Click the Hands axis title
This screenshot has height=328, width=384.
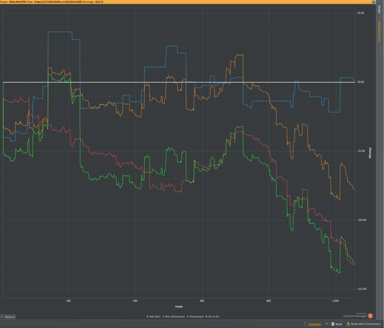click(x=179, y=307)
